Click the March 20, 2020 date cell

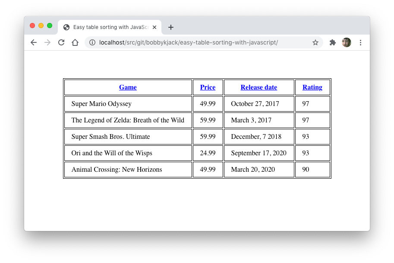click(x=259, y=170)
